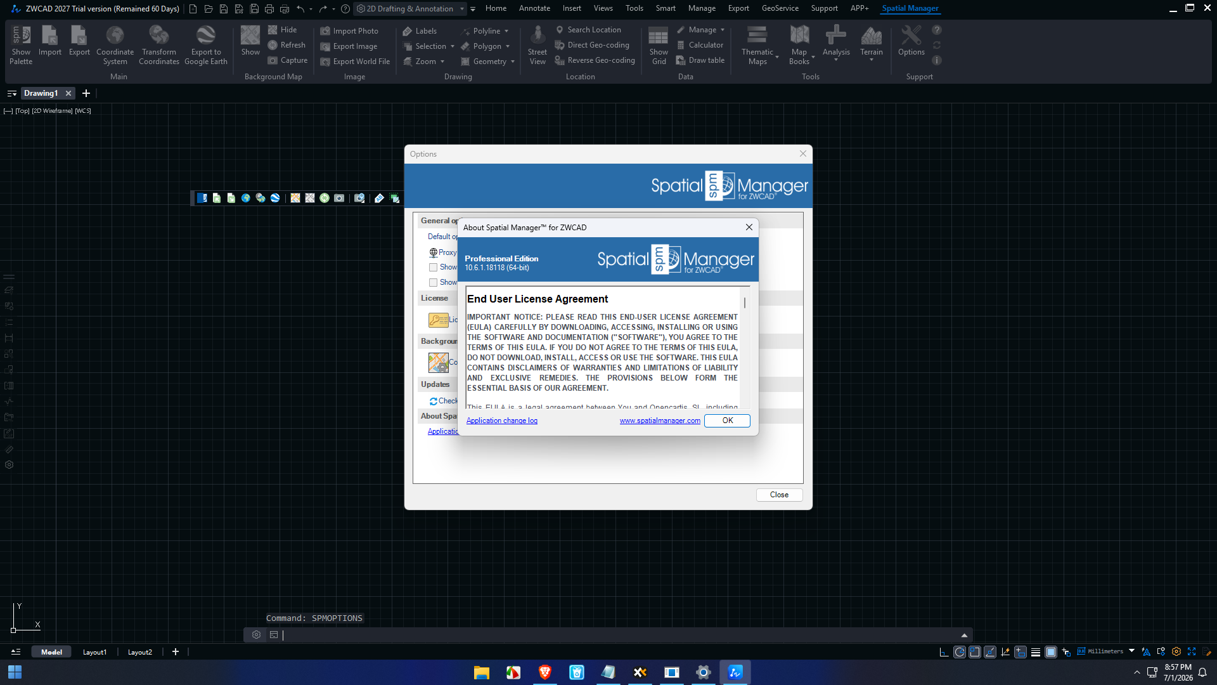
Task: Switch to Annotate ribbon tab
Action: (534, 8)
